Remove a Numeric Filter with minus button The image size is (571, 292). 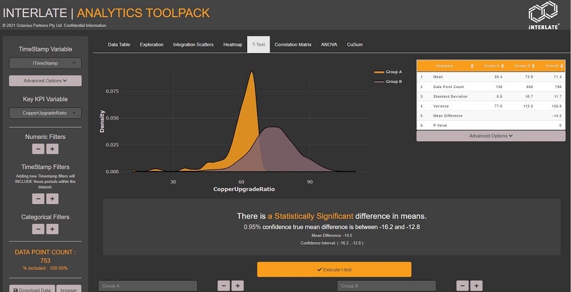tap(38, 149)
